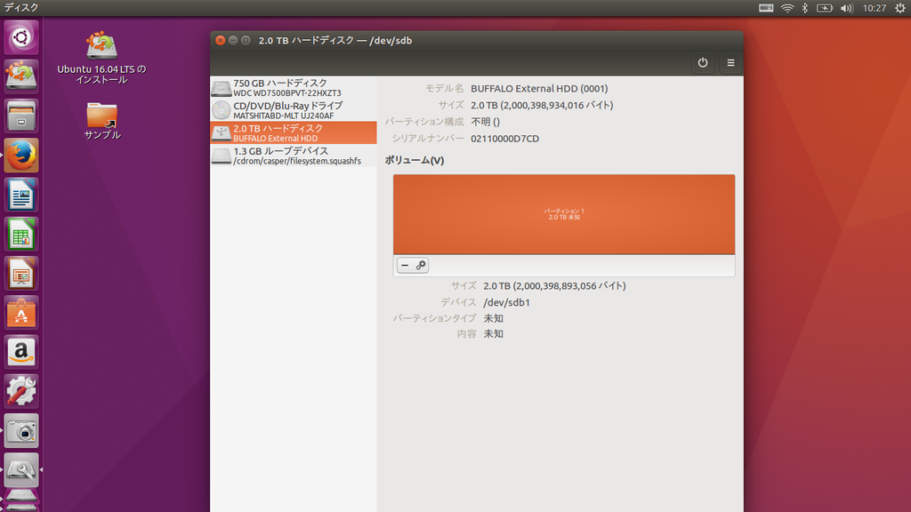Screen dimensions: 911x512
Task: Open partition options gears button
Action: tap(421, 265)
